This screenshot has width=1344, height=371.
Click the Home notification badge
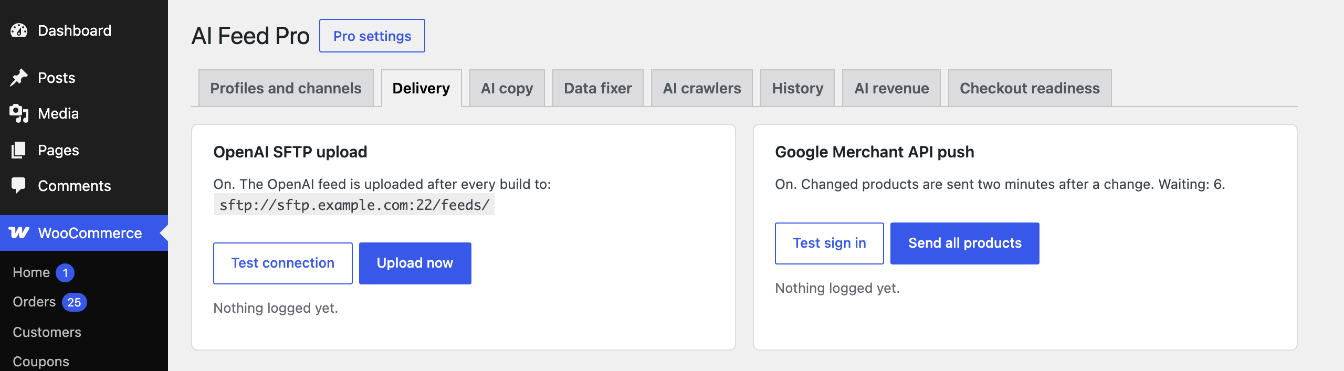(x=65, y=273)
